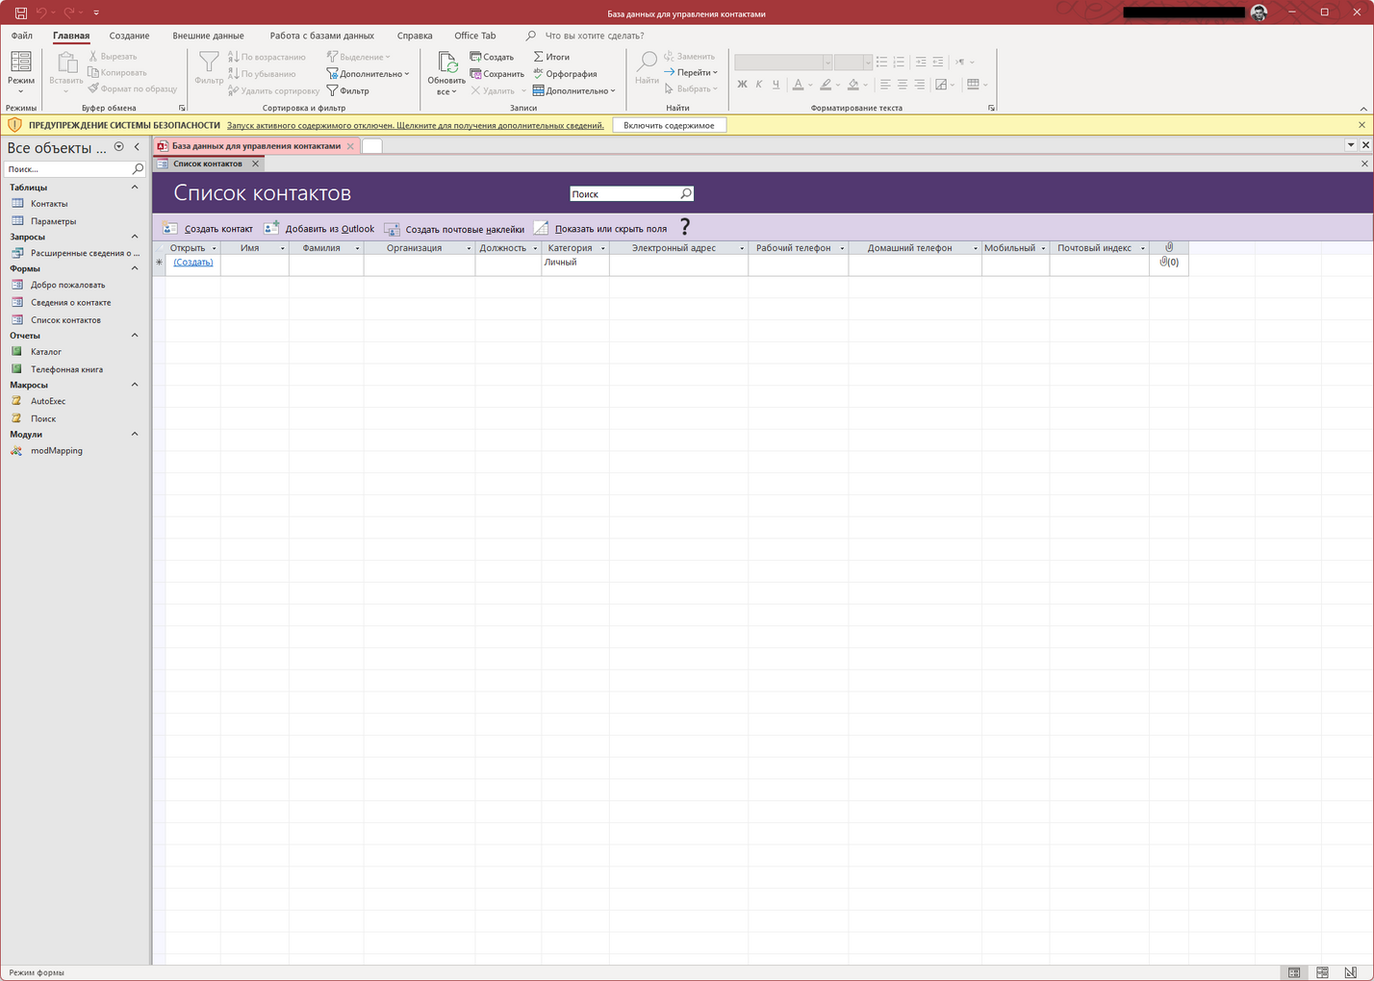Click the Сохранить record button
The width and height of the screenshot is (1374, 981).
(496, 74)
